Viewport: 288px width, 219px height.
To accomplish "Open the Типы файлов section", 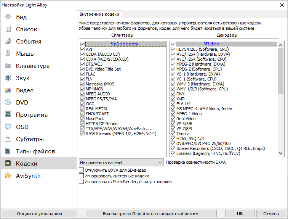I will coord(35,151).
